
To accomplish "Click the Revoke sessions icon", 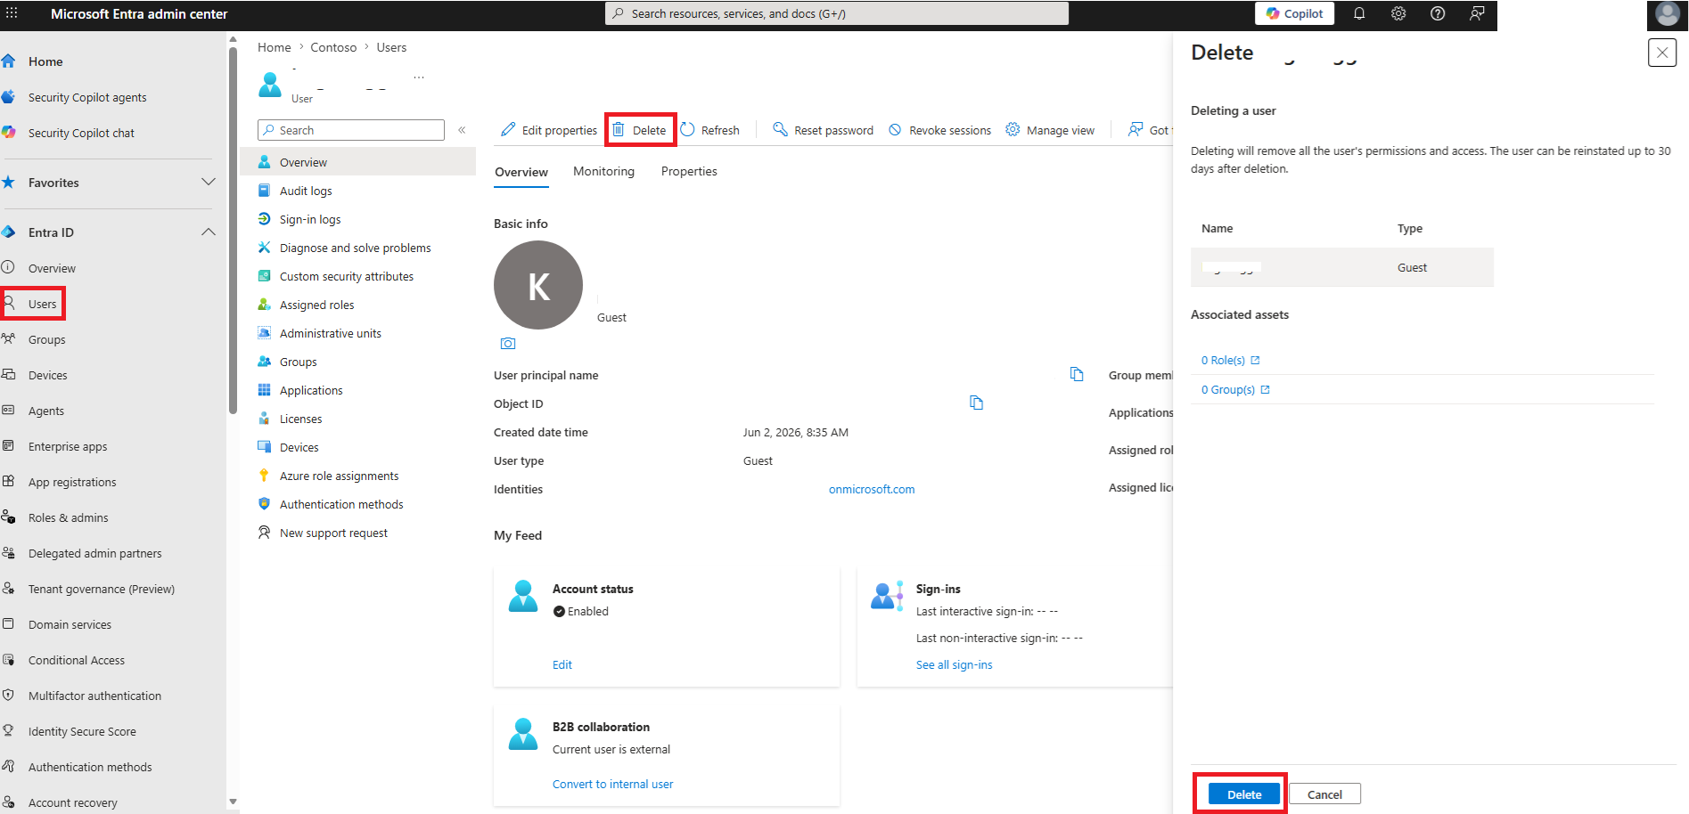I will click(x=895, y=130).
